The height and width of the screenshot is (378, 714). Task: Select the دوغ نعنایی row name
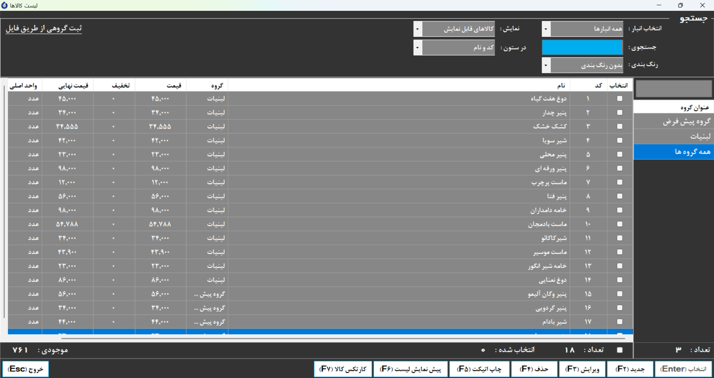(553, 280)
